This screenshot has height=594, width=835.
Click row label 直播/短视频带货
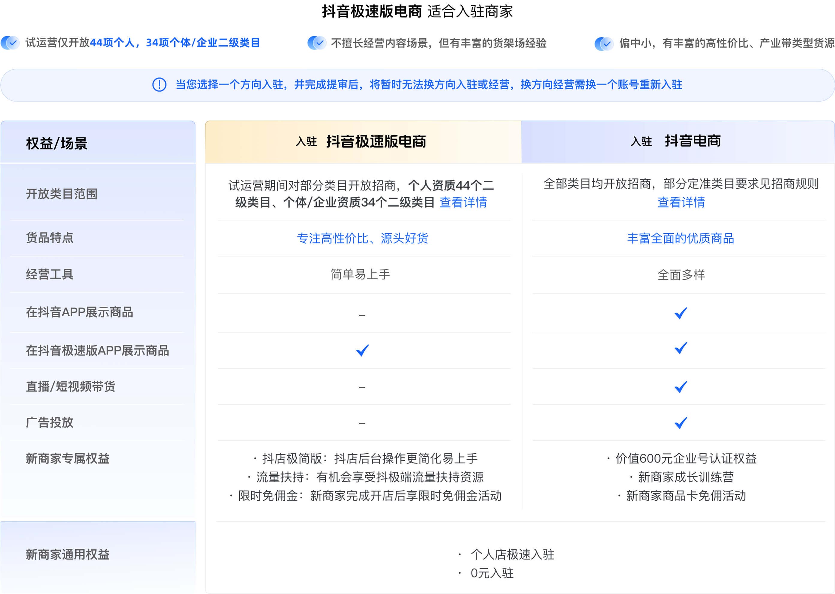pos(70,386)
